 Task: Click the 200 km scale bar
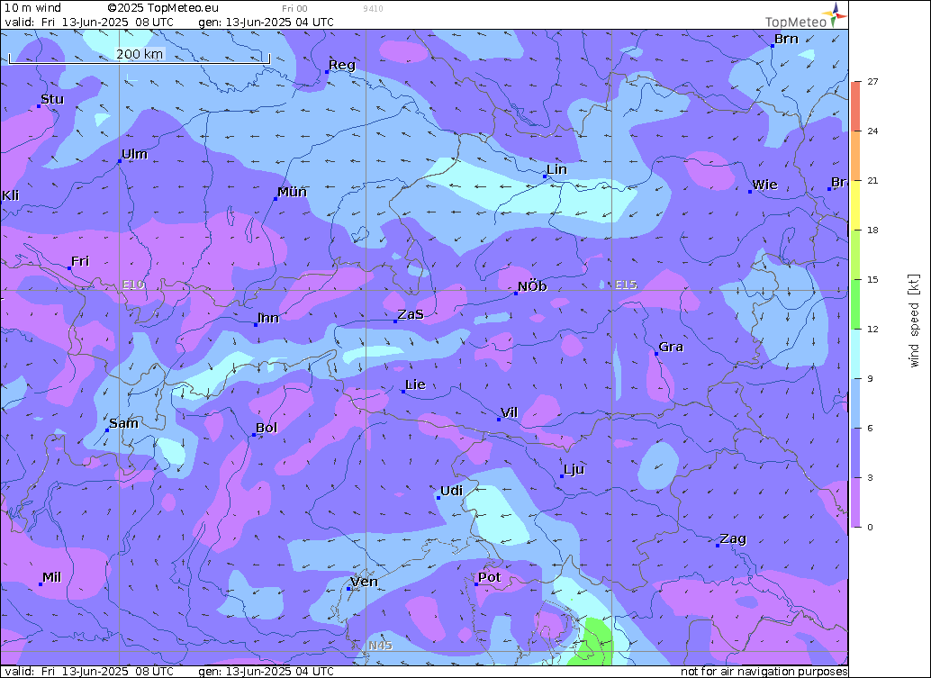pos(140,57)
